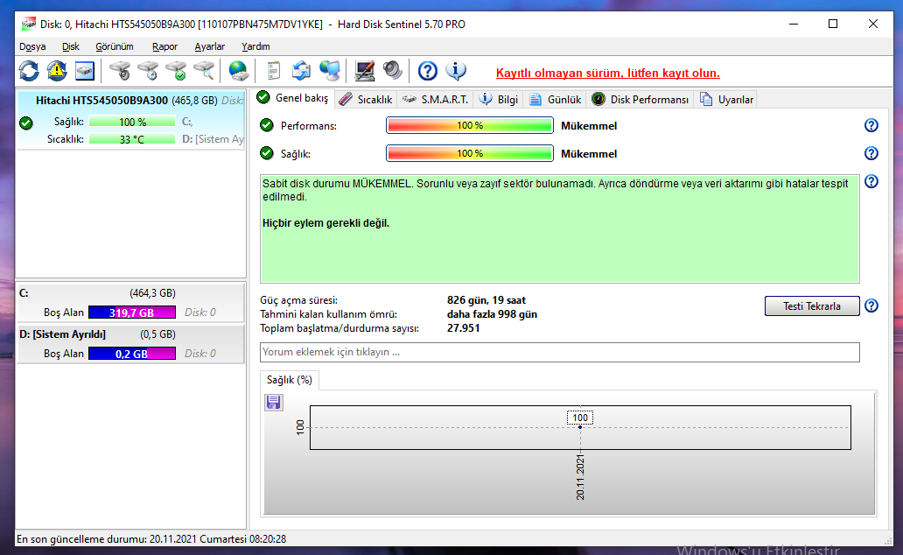The width and height of the screenshot is (903, 555).
Task: Click the disk with clock toolbar icon
Action: coord(148,71)
